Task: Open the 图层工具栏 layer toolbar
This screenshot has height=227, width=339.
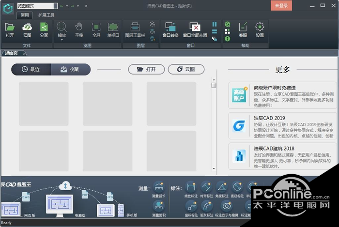Action: point(135,27)
